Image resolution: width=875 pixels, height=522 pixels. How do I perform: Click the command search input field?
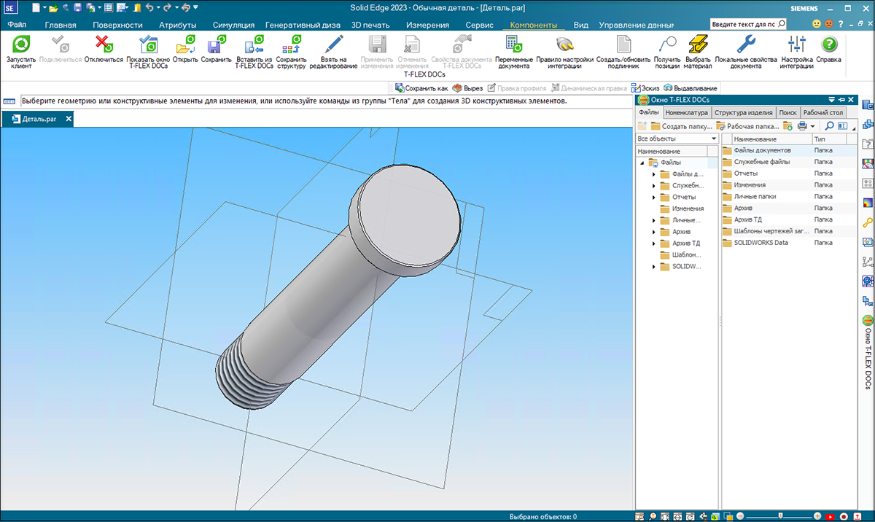tap(744, 24)
